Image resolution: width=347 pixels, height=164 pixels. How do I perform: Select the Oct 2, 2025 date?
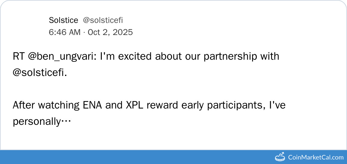click(x=110, y=32)
